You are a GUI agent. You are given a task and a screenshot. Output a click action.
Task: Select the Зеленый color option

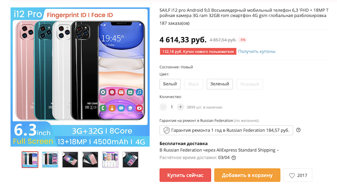pyautogui.click(x=219, y=84)
